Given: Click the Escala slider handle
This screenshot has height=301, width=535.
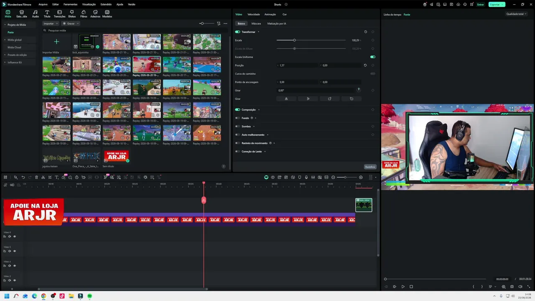Looking at the screenshot, I should pyautogui.click(x=294, y=40).
